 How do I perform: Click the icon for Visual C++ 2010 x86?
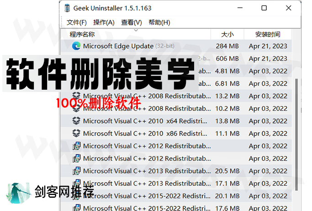76,133
